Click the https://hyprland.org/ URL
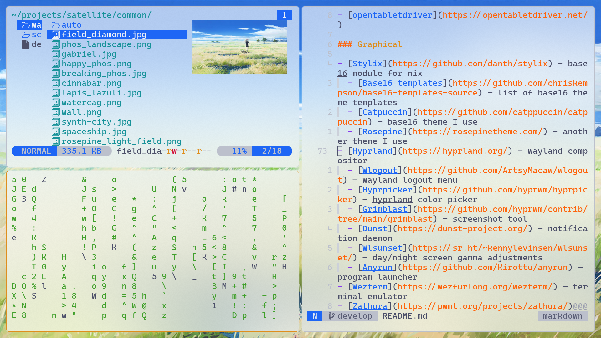601x338 pixels. click(x=455, y=151)
